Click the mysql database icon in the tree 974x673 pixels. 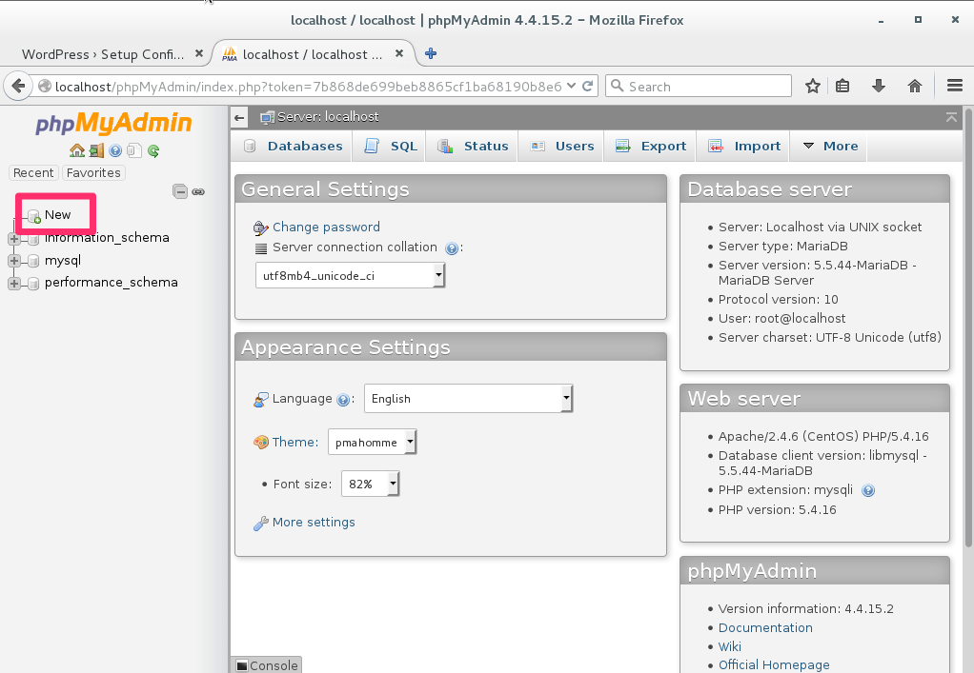point(33,261)
